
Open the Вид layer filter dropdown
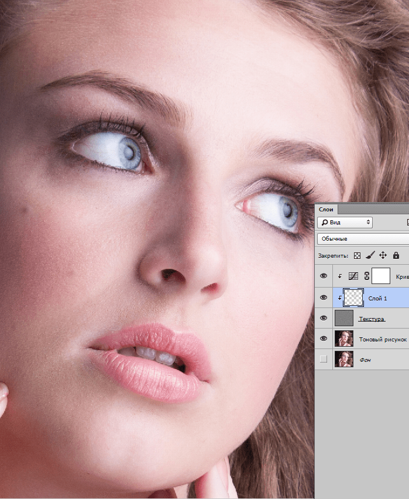coord(345,223)
